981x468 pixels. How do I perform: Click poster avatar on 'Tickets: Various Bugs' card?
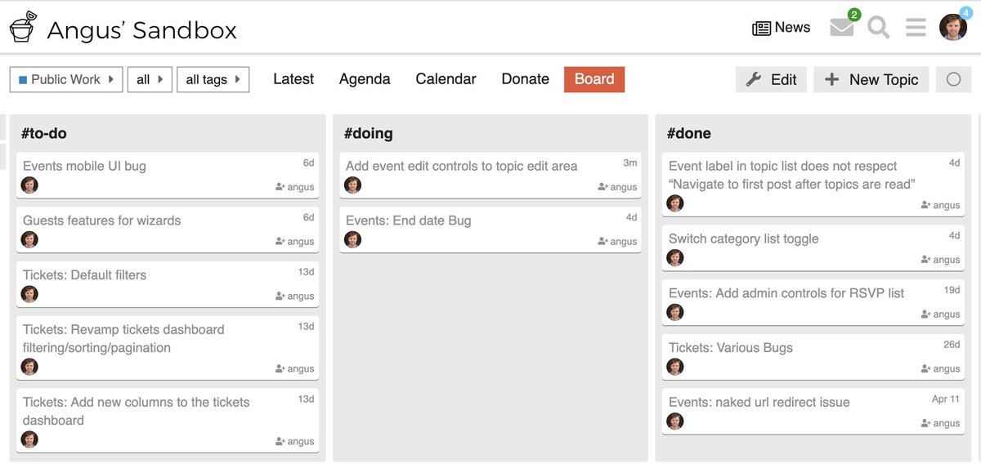pos(675,367)
